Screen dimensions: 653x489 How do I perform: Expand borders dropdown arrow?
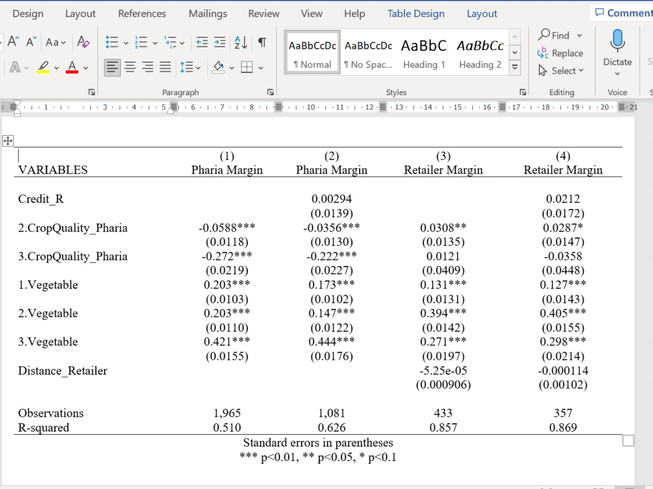click(261, 68)
